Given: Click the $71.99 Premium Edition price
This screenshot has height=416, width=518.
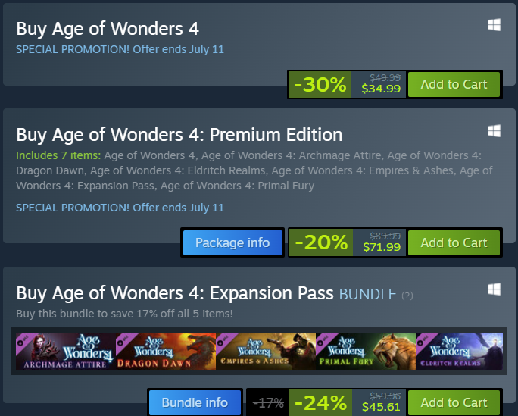Looking at the screenshot, I should click(380, 247).
